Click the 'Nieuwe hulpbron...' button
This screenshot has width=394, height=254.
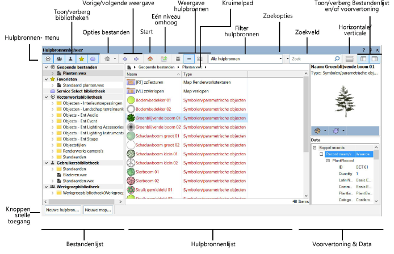pyautogui.click(x=62, y=210)
